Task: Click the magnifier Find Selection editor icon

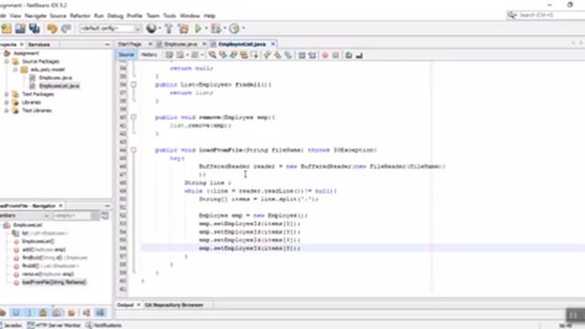Action: 212,55
